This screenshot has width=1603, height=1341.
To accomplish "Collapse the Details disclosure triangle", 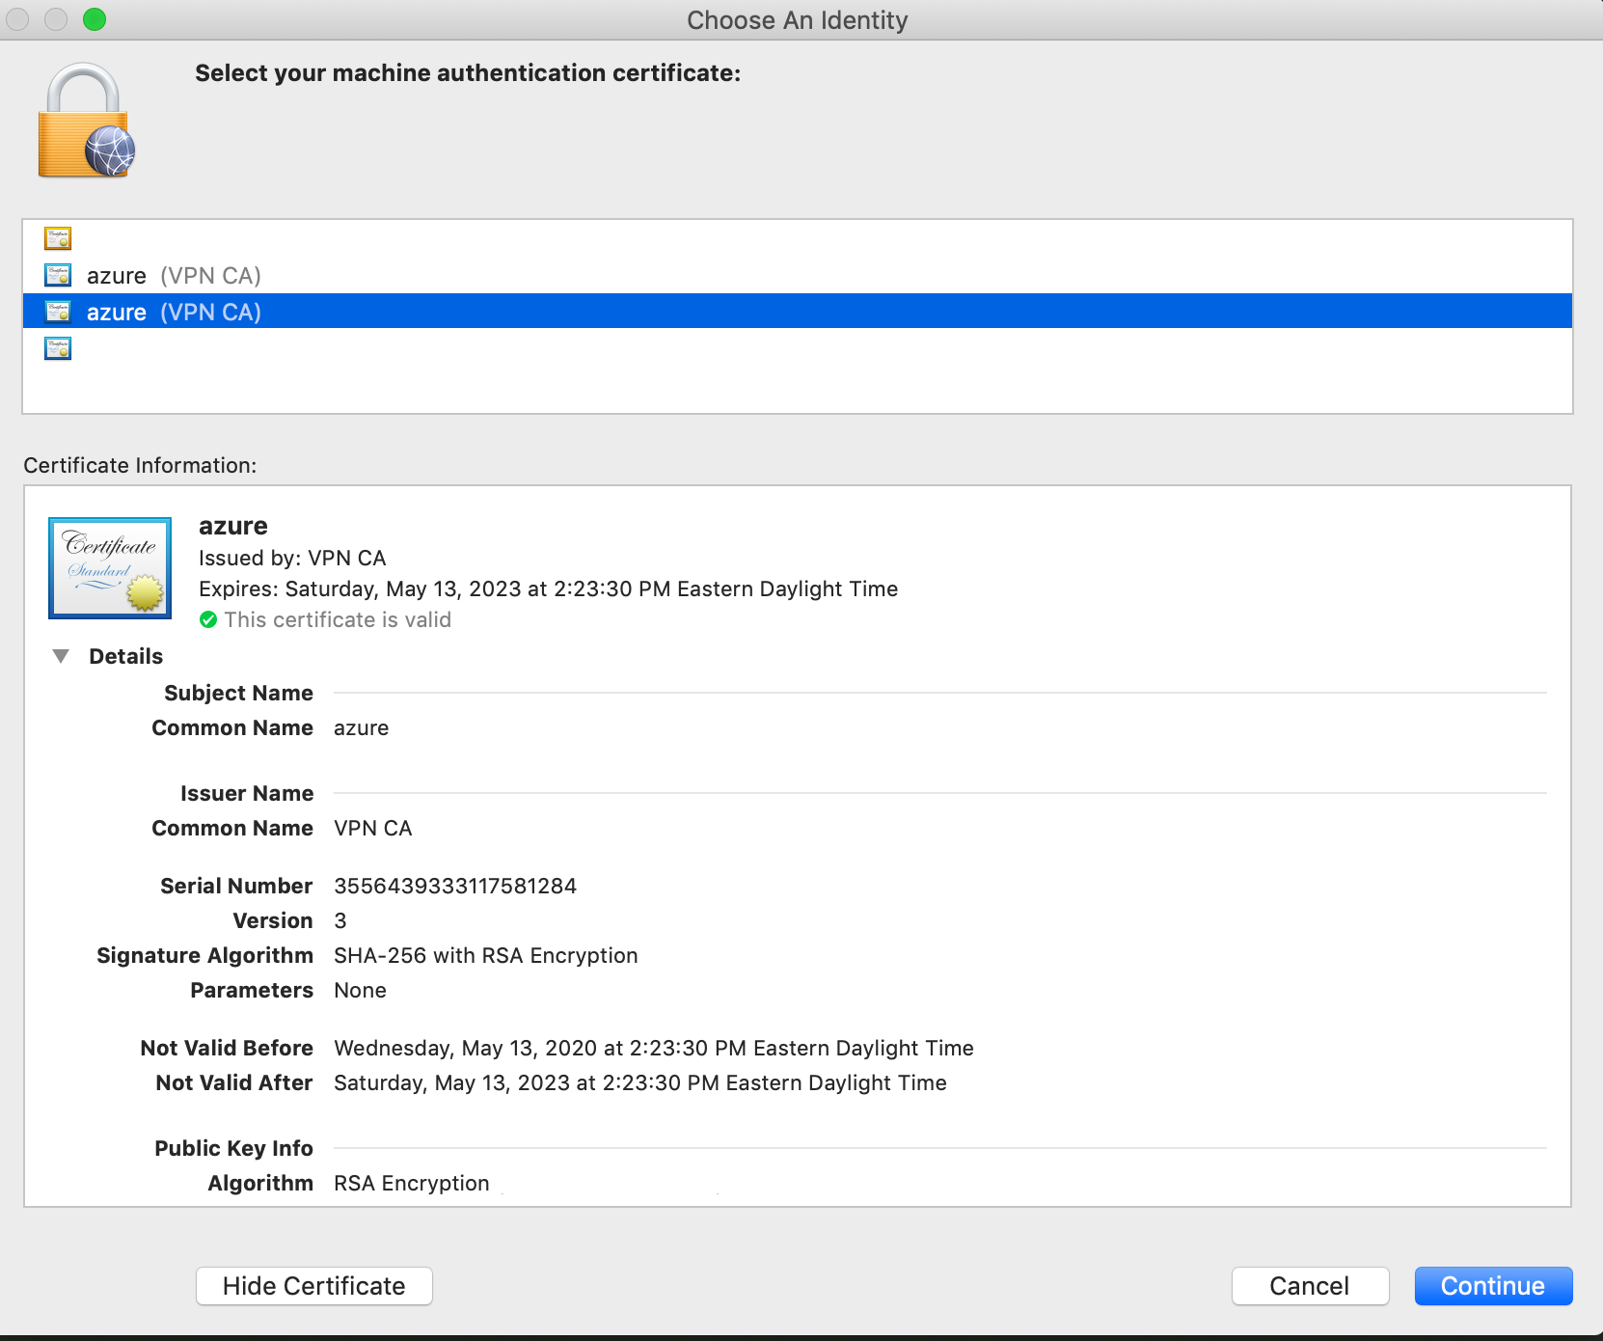I will coord(62,655).
